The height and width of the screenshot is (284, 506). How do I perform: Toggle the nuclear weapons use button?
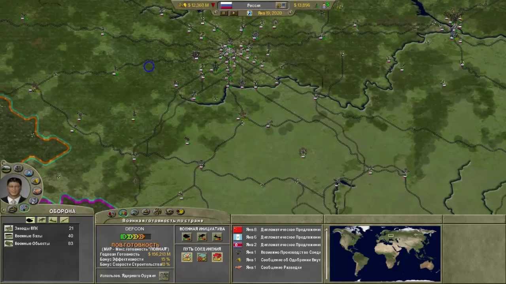164,276
